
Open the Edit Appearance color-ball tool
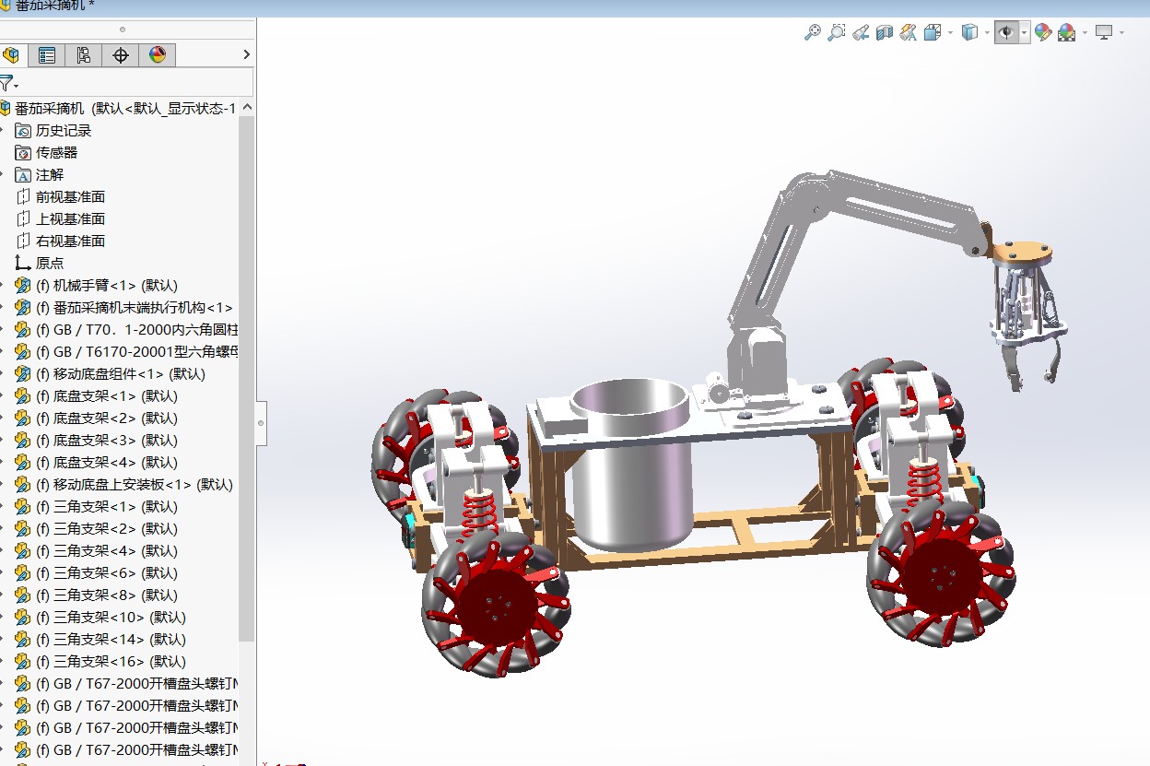coord(1043,33)
